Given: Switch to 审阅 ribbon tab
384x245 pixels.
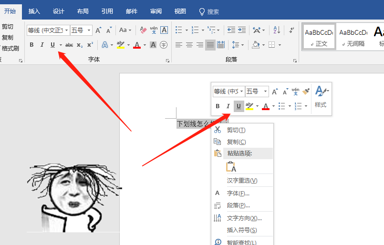Looking at the screenshot, I should click(x=156, y=11).
